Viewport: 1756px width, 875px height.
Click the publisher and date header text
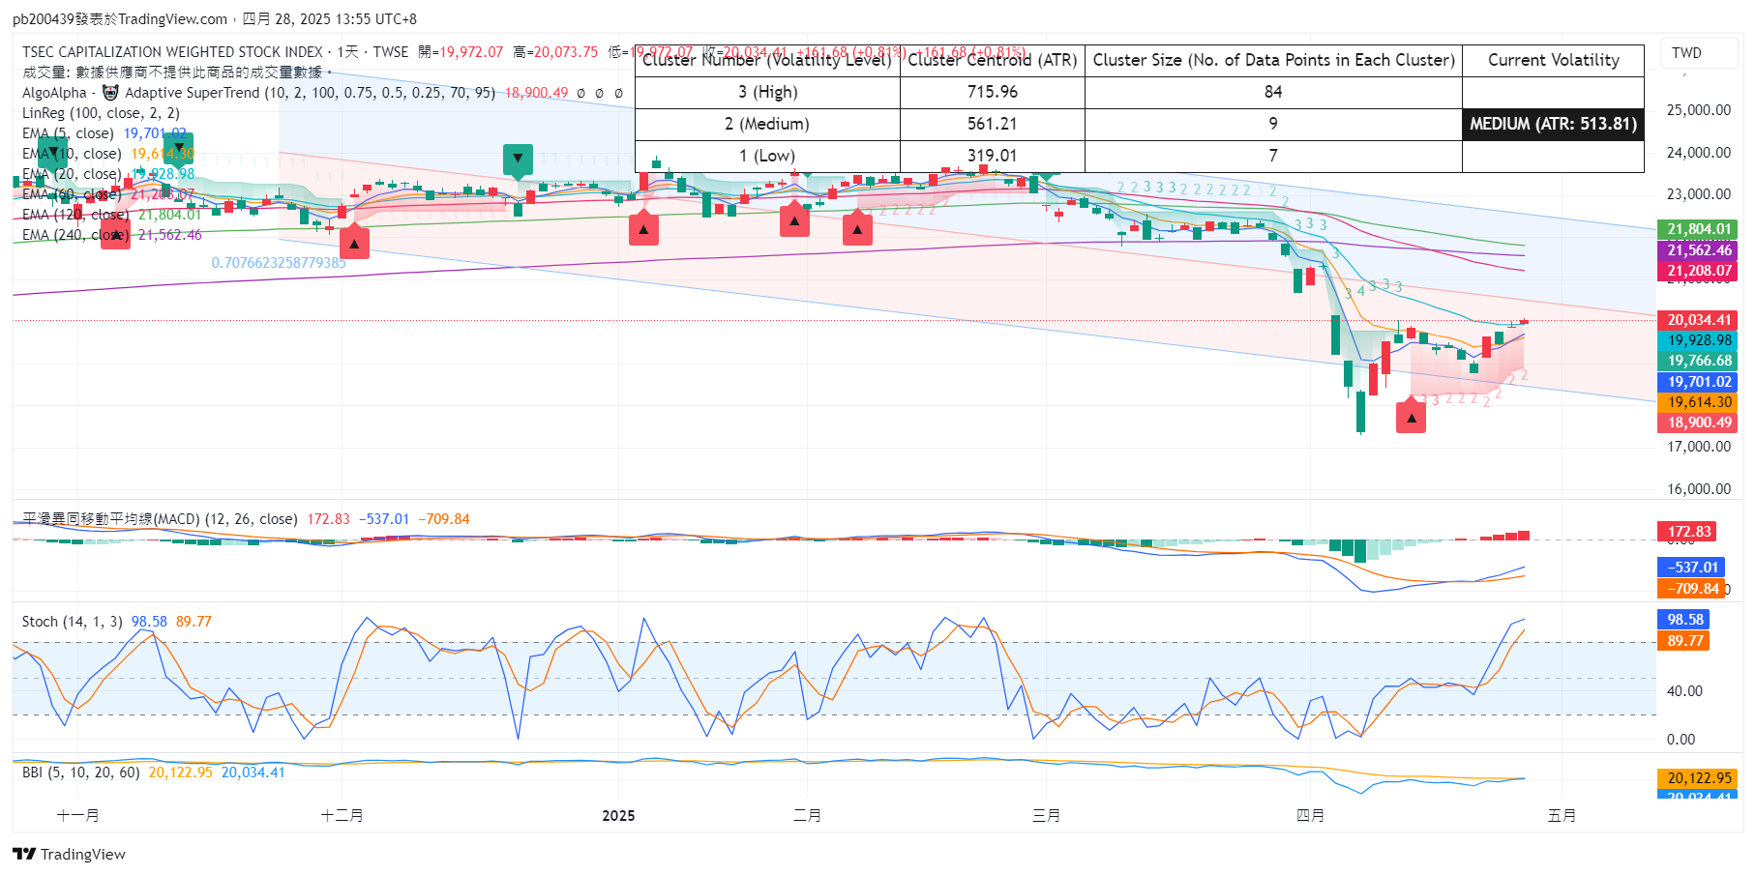click(215, 19)
